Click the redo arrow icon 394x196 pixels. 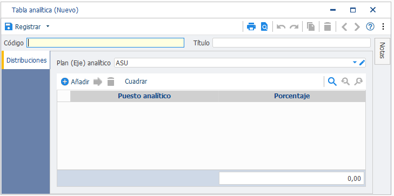coord(294,26)
